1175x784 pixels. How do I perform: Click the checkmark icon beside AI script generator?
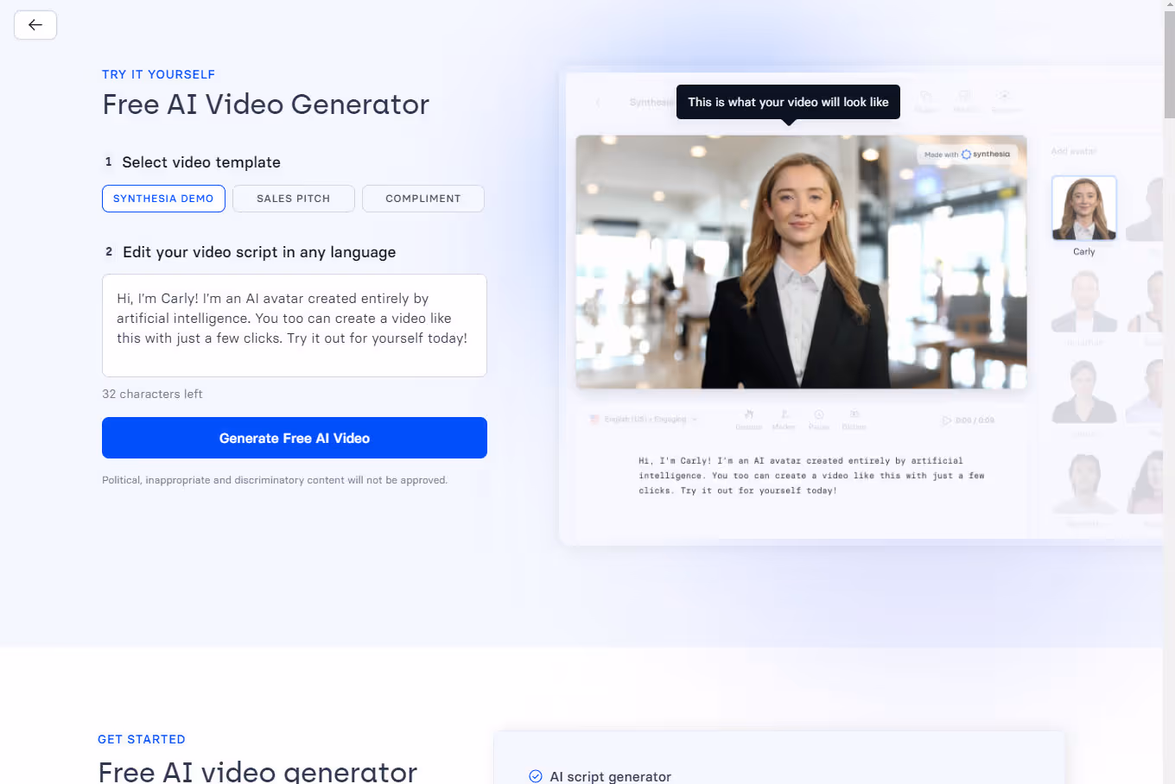(536, 776)
